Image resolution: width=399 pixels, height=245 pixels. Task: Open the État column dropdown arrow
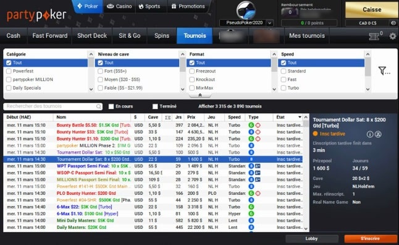point(300,117)
